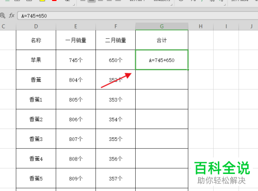The image size is (258, 191).
Task: Click the magnifier icon beside fx
Action: [x=3, y=15]
